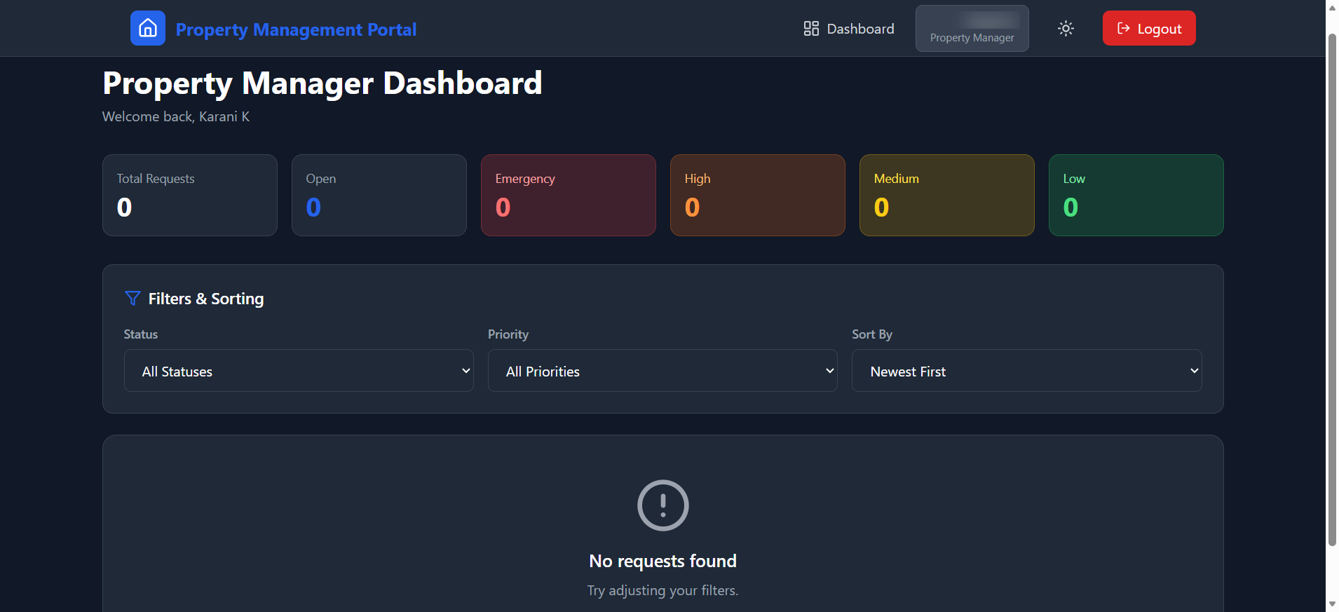Select the Medium priority card
The height and width of the screenshot is (612, 1339).
point(947,196)
